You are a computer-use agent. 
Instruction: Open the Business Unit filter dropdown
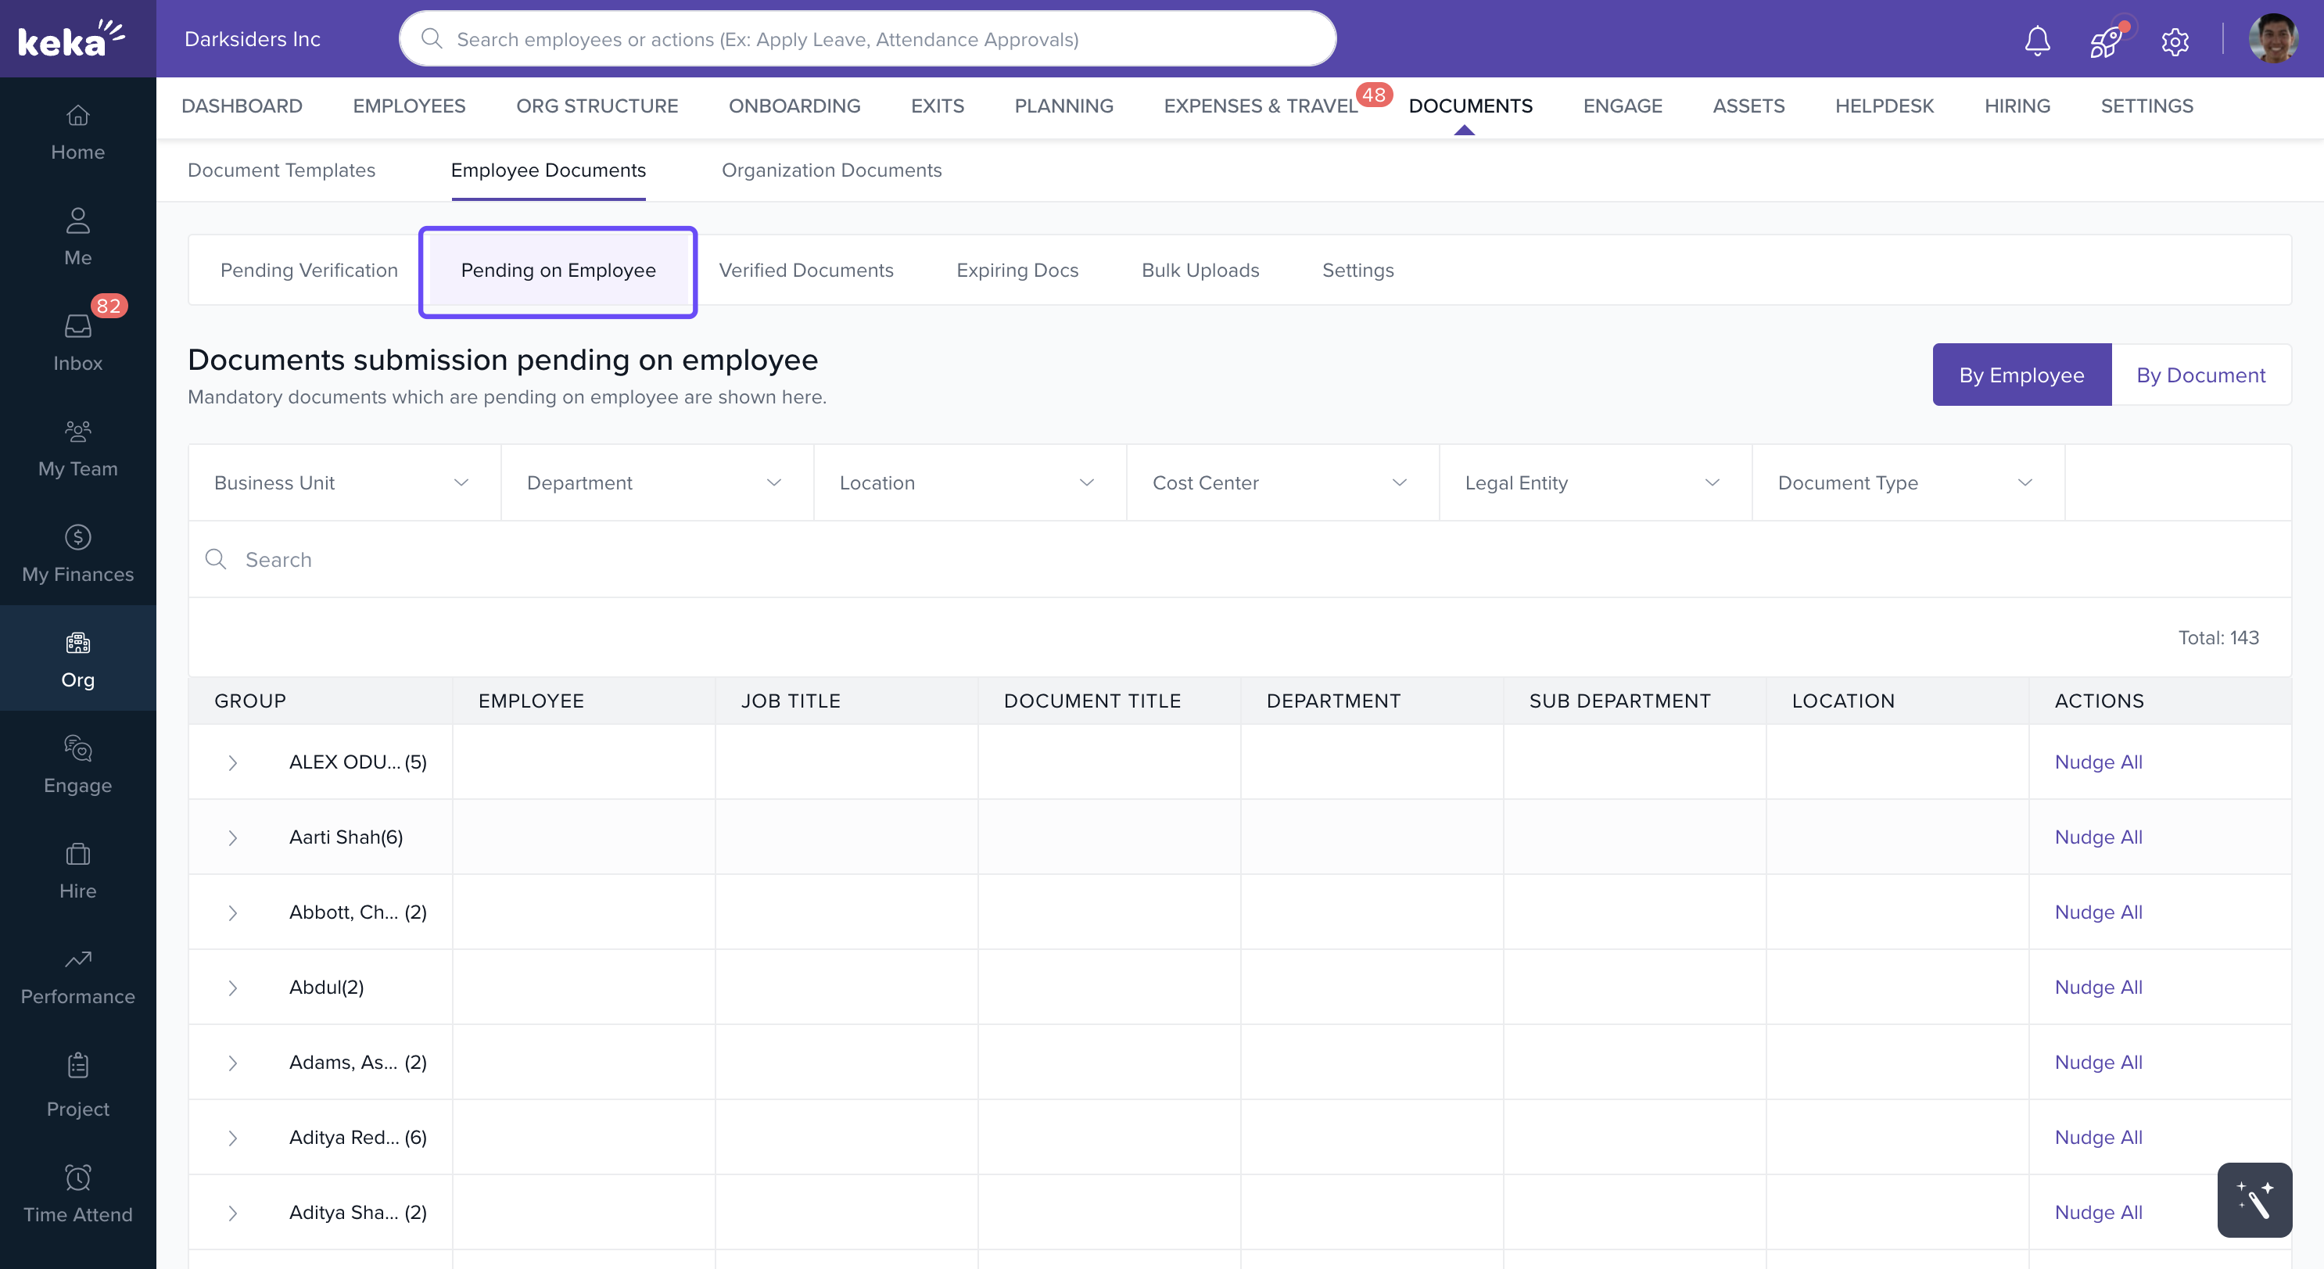[x=344, y=482]
